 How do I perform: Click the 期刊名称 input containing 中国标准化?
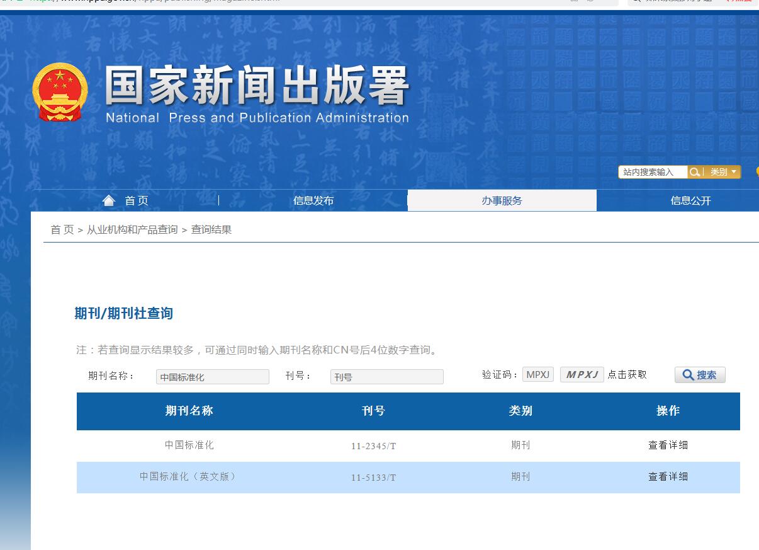click(x=212, y=376)
